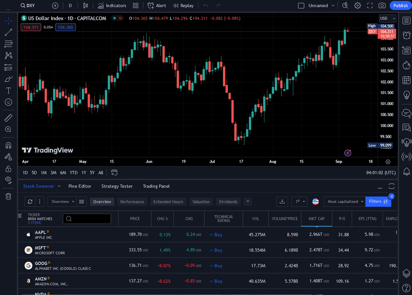Open the alerts clock icon in right sidebar
Screen dimensions: 412x295
(x=406, y=35)
